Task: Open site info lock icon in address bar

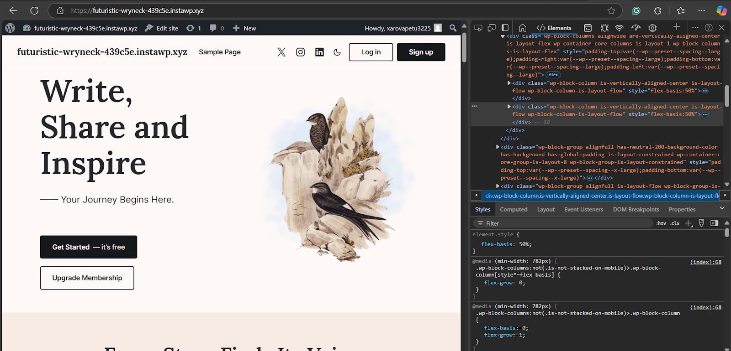Action: pyautogui.click(x=60, y=10)
